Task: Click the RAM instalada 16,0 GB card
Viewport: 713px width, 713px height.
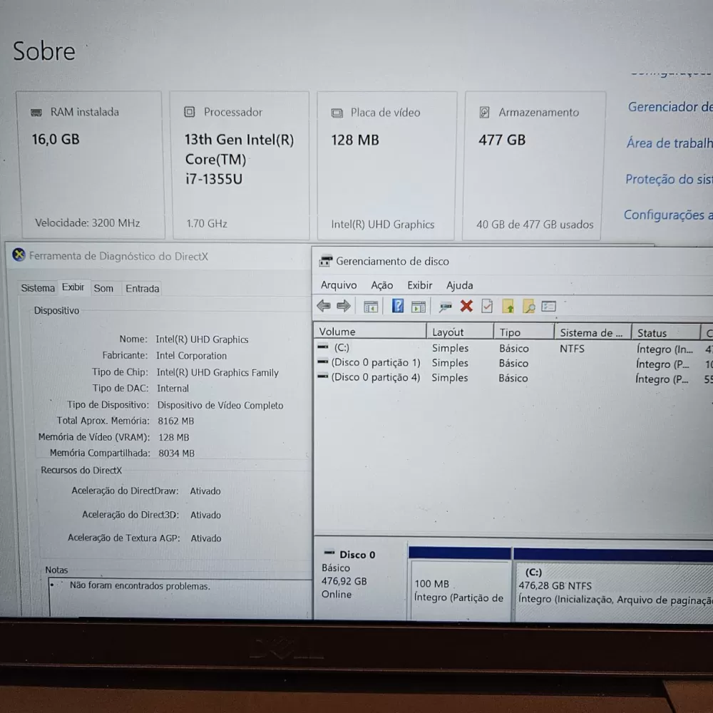Action: click(x=92, y=165)
